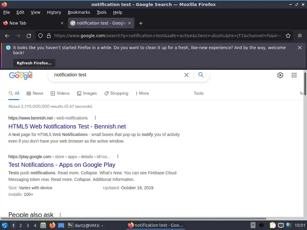Bookmark this page with the star
The image size is (307, 230).
[x=288, y=36]
